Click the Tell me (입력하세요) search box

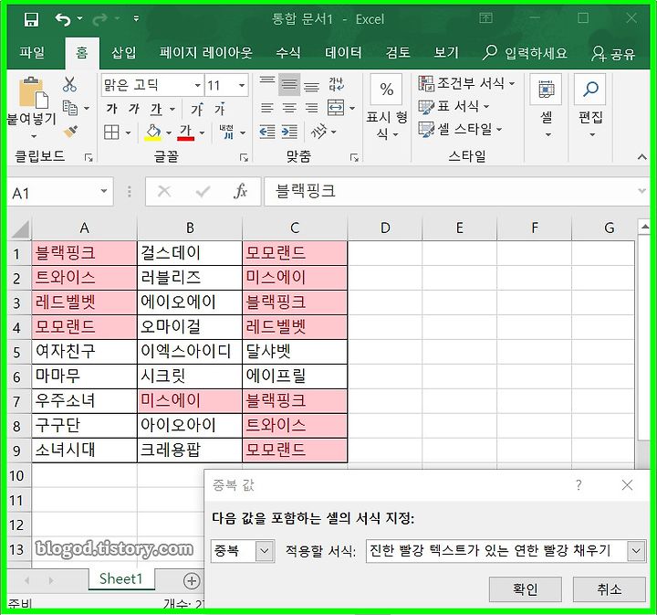coord(525,53)
